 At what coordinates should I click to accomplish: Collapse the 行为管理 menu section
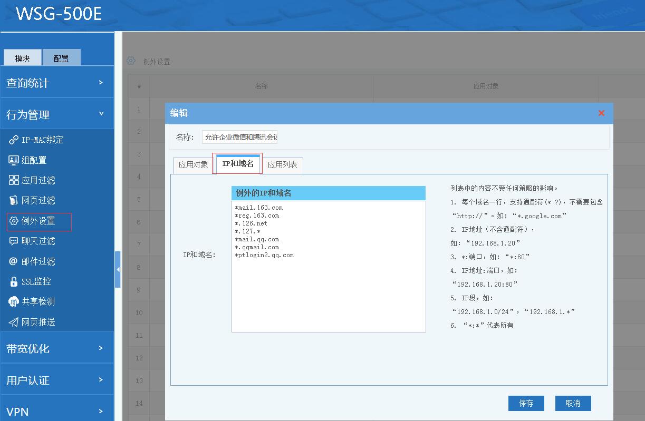pos(57,114)
